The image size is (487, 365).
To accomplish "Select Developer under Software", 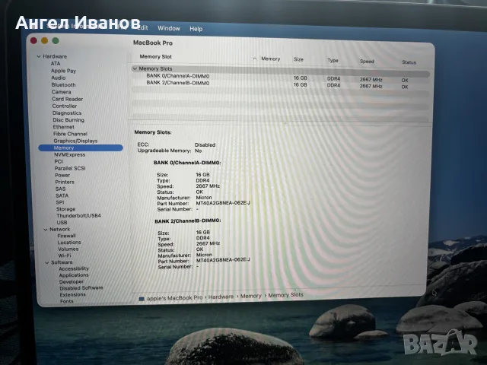I will [x=71, y=282].
